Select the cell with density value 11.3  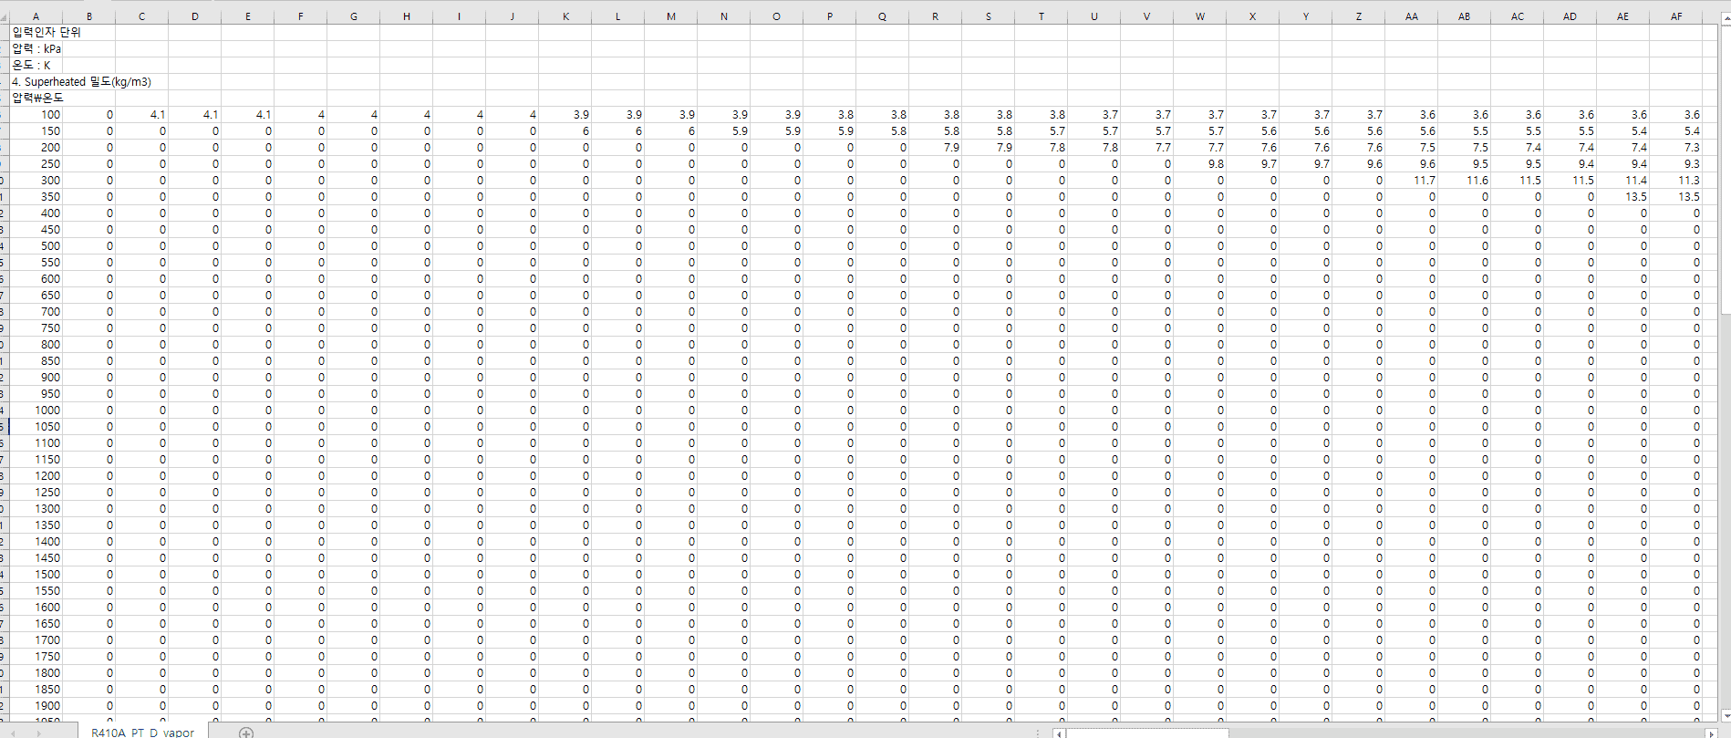click(x=1675, y=180)
